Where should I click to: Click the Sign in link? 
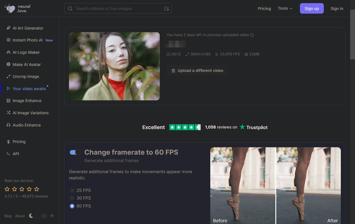337,9
